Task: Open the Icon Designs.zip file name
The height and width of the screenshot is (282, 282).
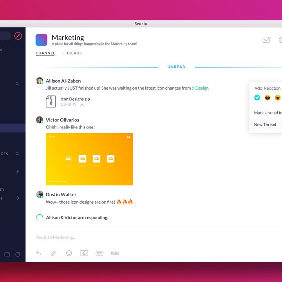Action: tap(75, 99)
